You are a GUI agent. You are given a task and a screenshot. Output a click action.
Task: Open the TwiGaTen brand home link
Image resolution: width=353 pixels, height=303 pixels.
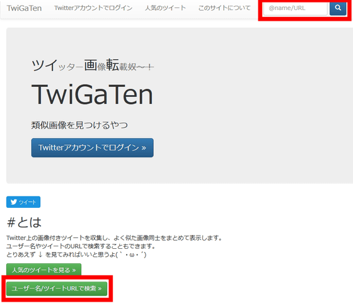(24, 8)
